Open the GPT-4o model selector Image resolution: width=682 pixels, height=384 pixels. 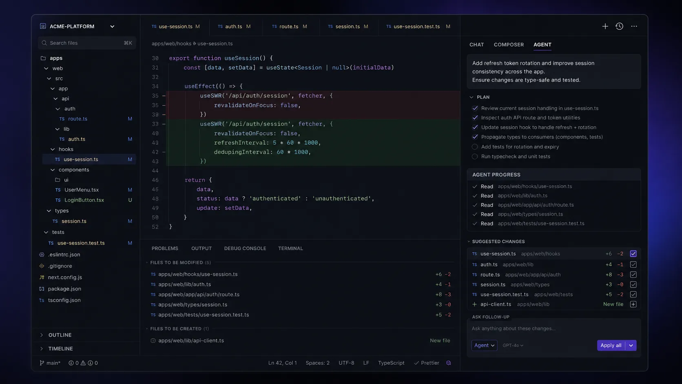click(513, 346)
